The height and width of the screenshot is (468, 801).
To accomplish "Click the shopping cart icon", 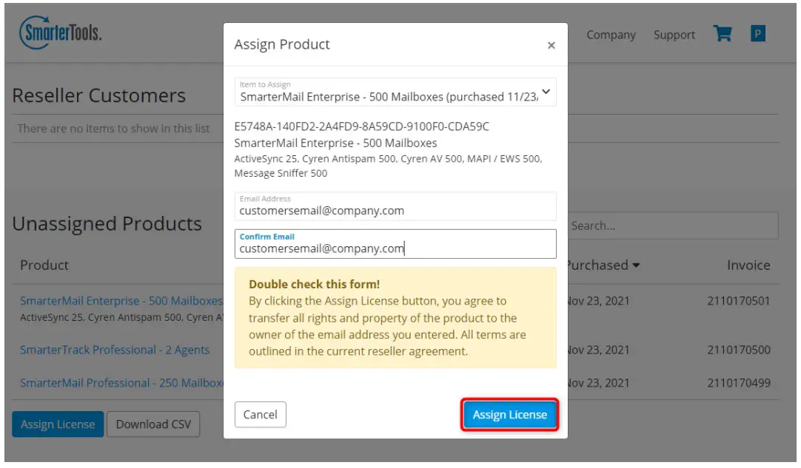I will (x=723, y=34).
